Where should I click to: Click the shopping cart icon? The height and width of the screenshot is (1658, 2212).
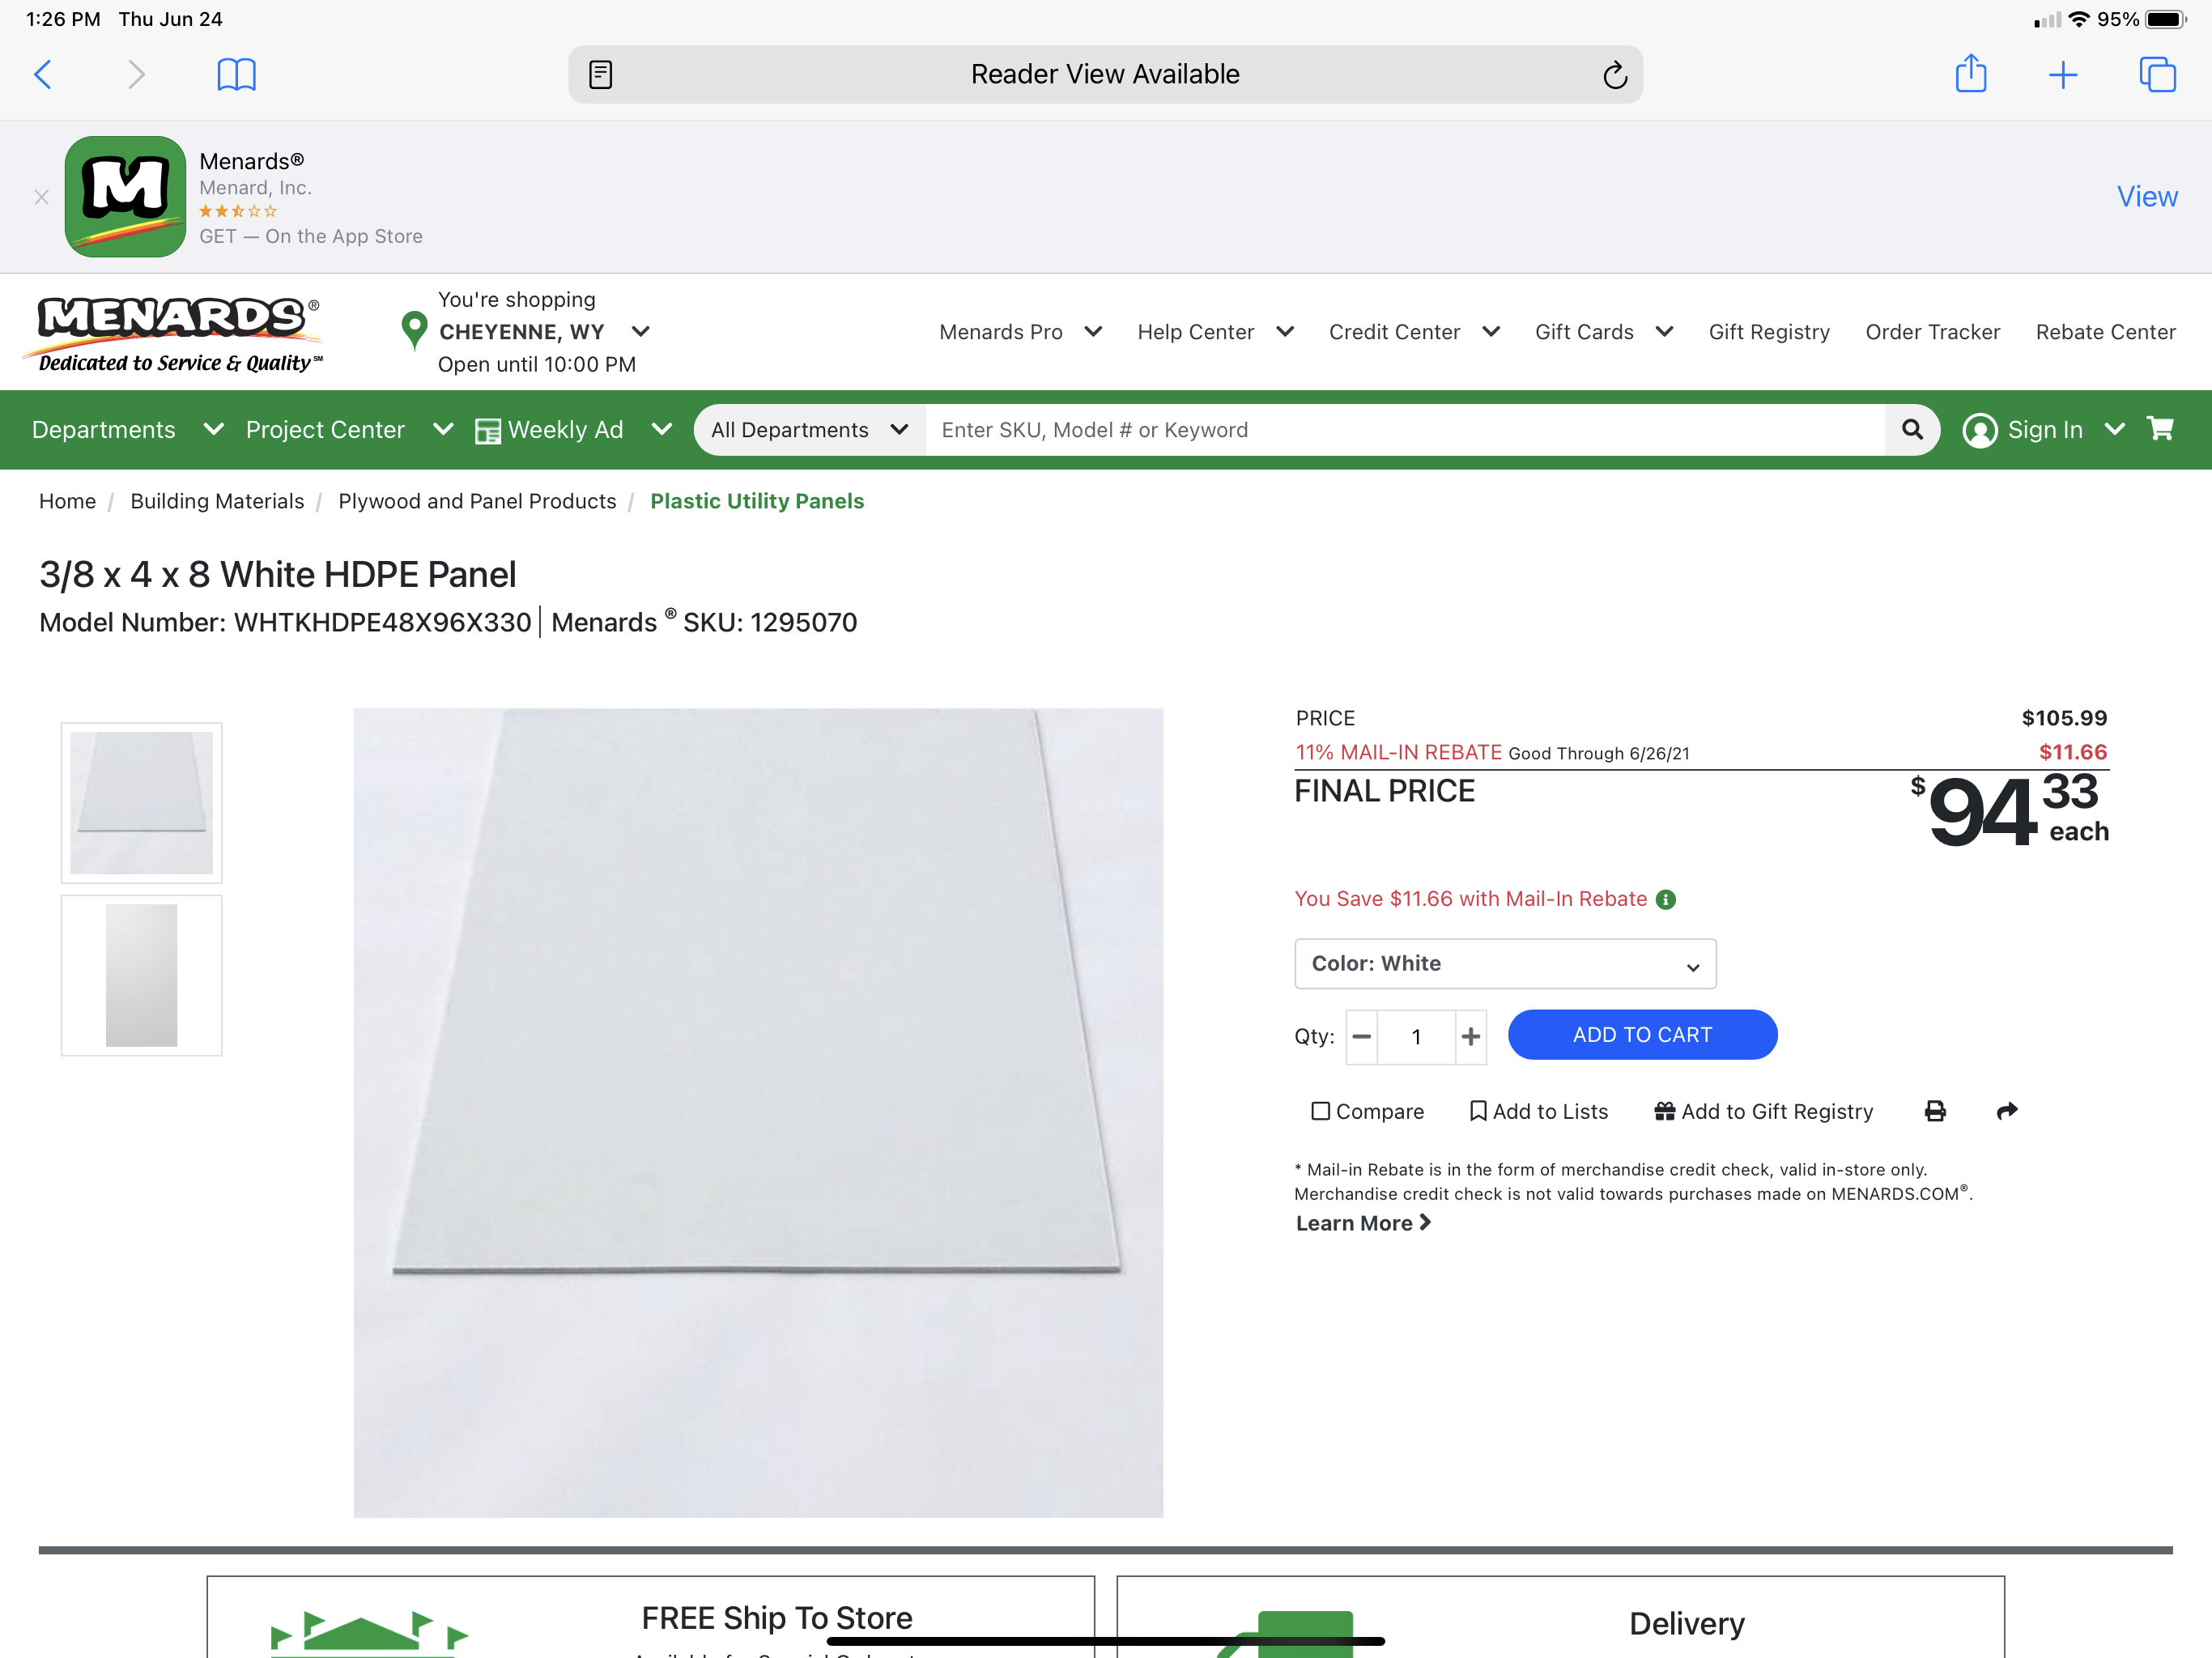pyautogui.click(x=2160, y=429)
